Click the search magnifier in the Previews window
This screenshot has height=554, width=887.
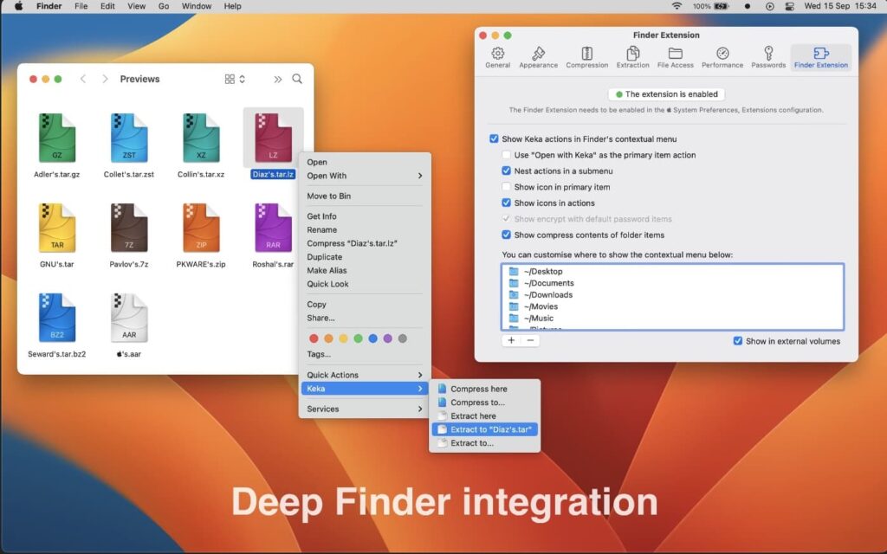point(297,78)
